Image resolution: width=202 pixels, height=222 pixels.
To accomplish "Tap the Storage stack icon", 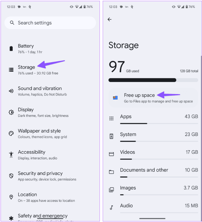I will point(11,70).
